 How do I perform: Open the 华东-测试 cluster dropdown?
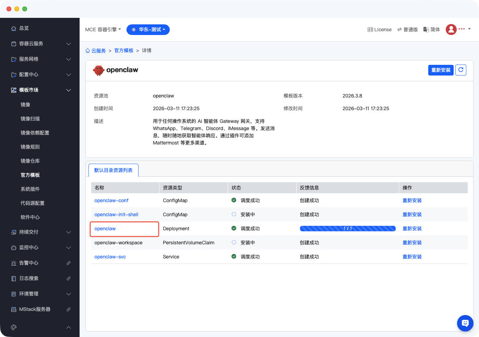[148, 30]
